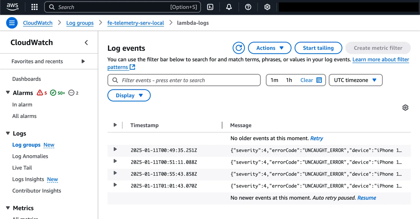Expand Favorites and recents
The image size is (420, 219).
point(83,61)
